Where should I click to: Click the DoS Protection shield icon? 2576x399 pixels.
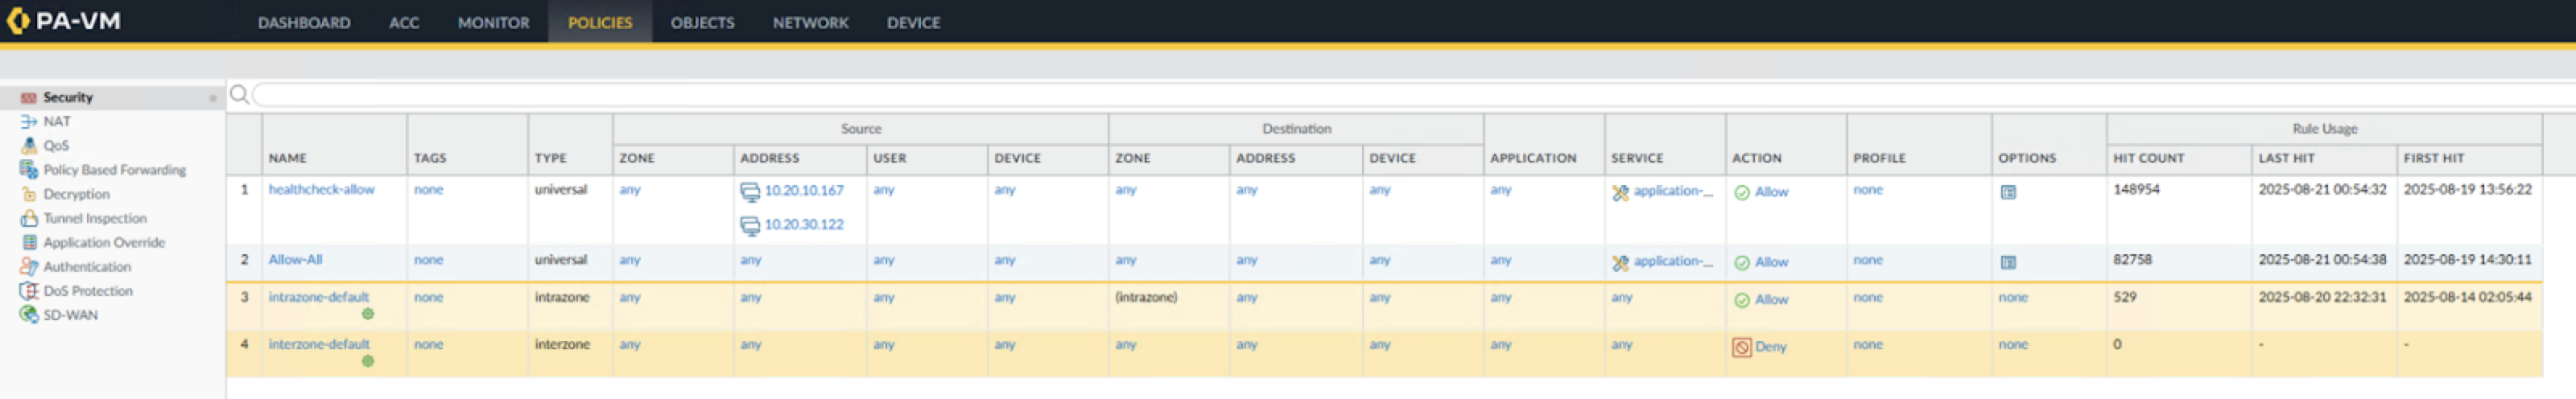[28, 291]
